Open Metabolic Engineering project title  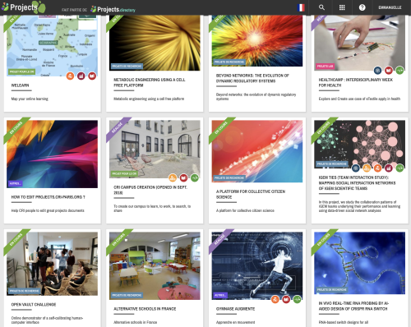[150, 82]
